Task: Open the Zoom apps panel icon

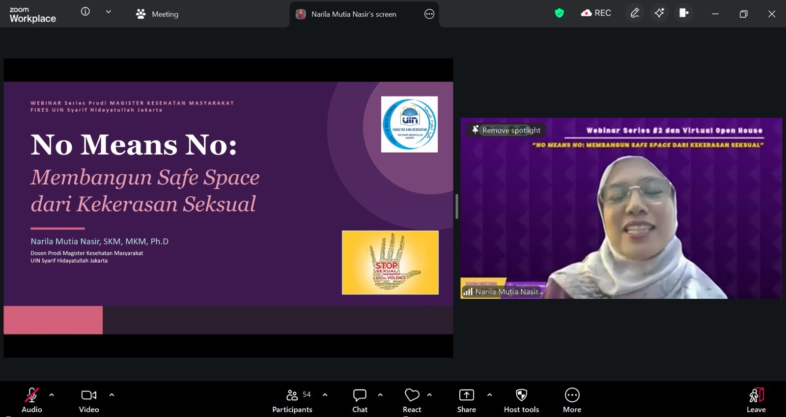Action: (684, 13)
